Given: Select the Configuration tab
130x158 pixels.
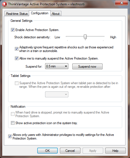Looking at the screenshot, I should [x=40, y=13].
